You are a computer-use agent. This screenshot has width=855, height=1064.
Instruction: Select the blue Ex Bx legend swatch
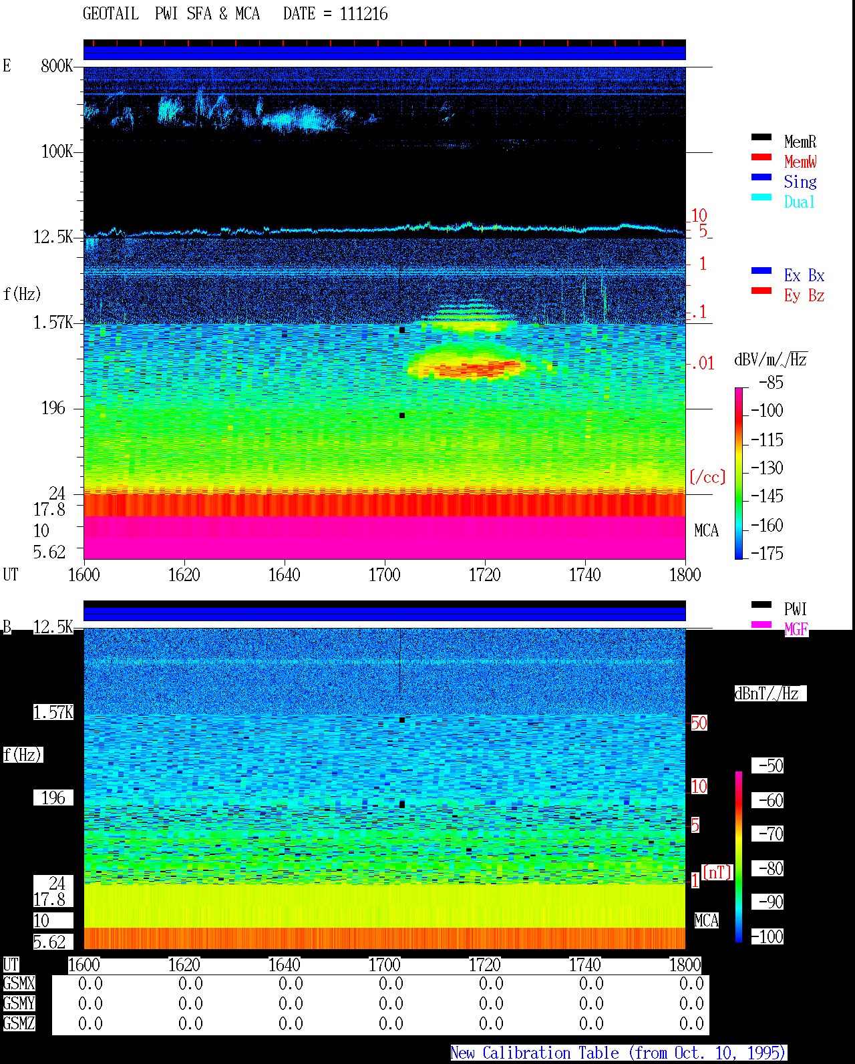click(761, 271)
